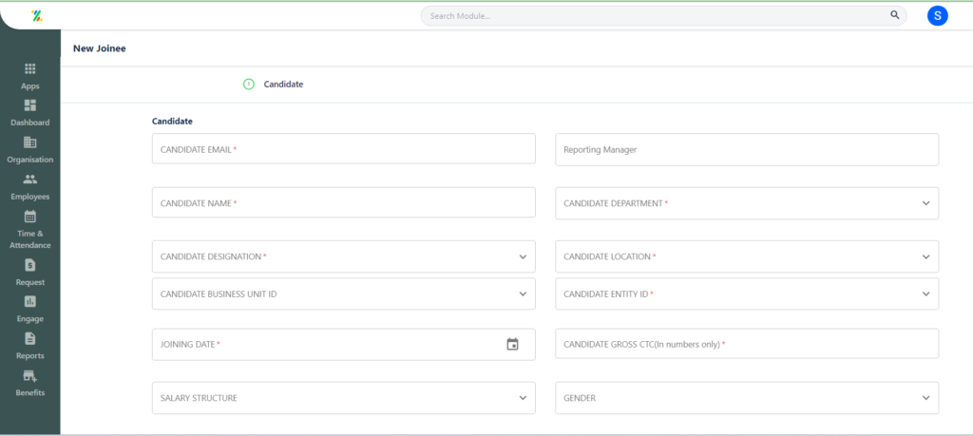Click the Search Module field
The height and width of the screenshot is (436, 973).
(x=663, y=15)
